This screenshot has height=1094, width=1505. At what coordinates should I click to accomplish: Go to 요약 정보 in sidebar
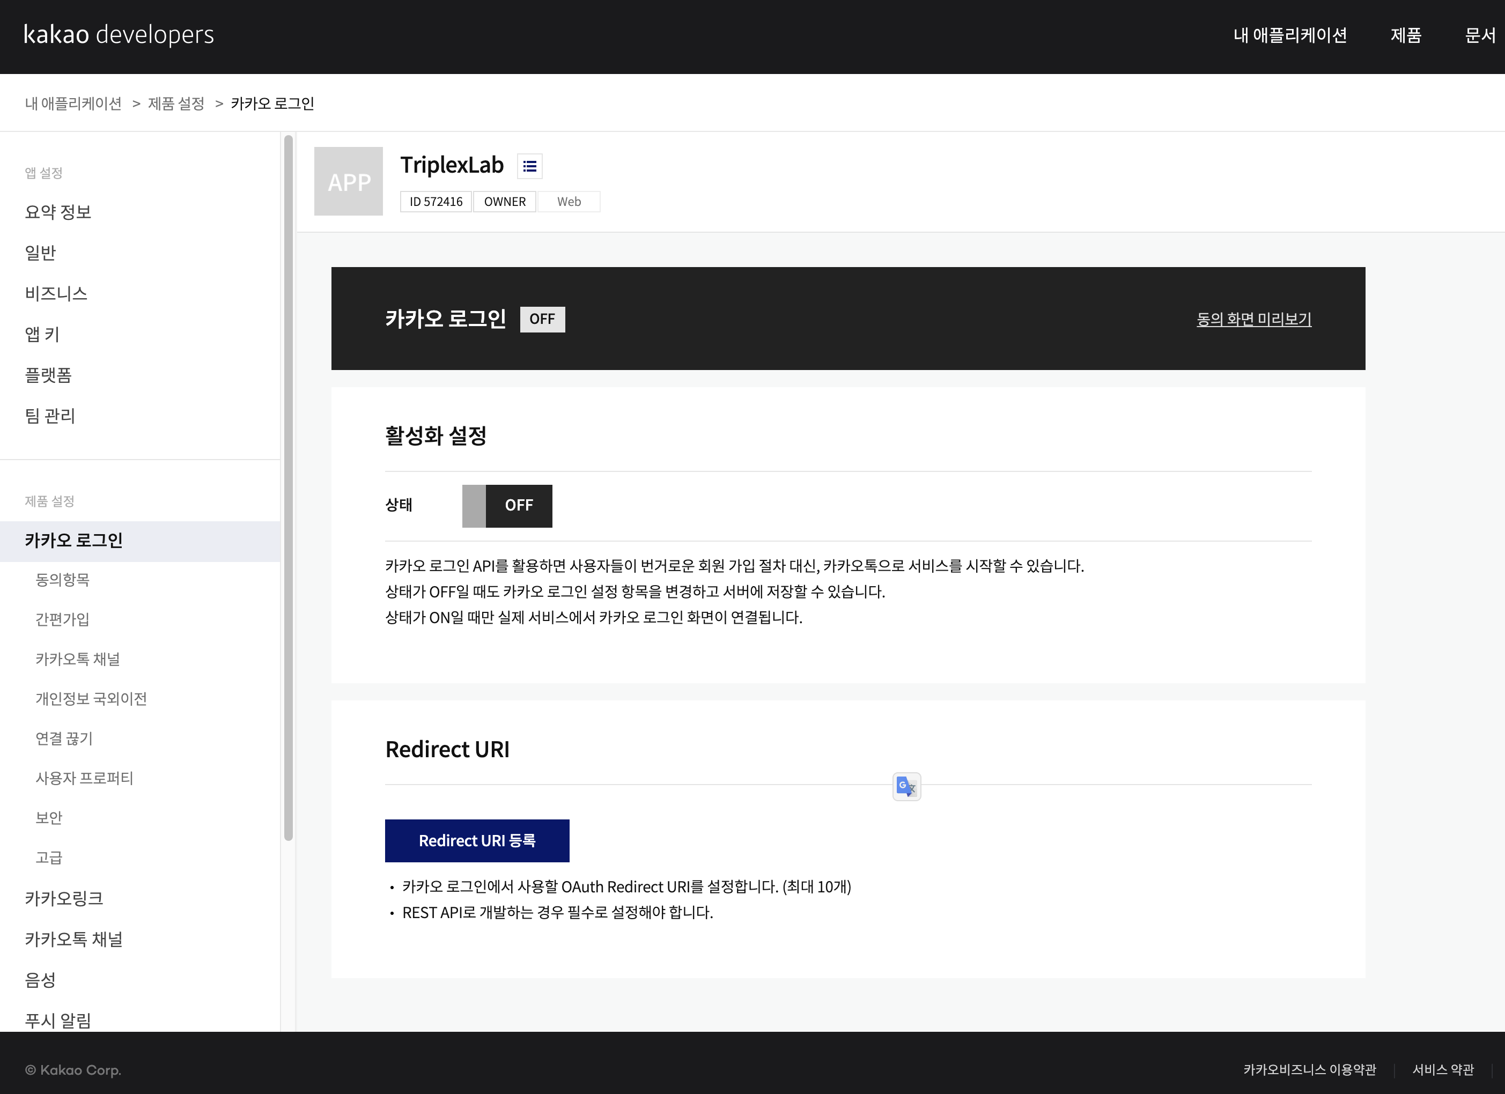point(58,212)
